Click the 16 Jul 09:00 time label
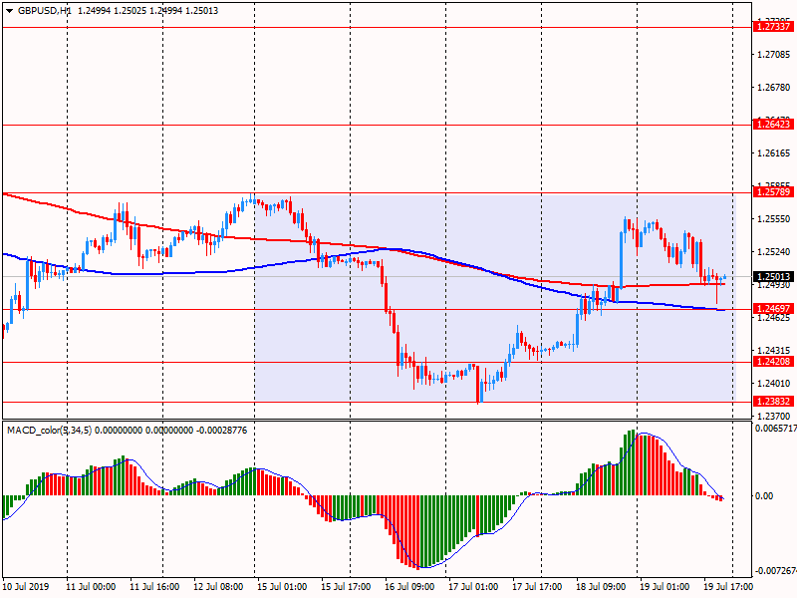Screen dimensions: 797x598 point(409,586)
